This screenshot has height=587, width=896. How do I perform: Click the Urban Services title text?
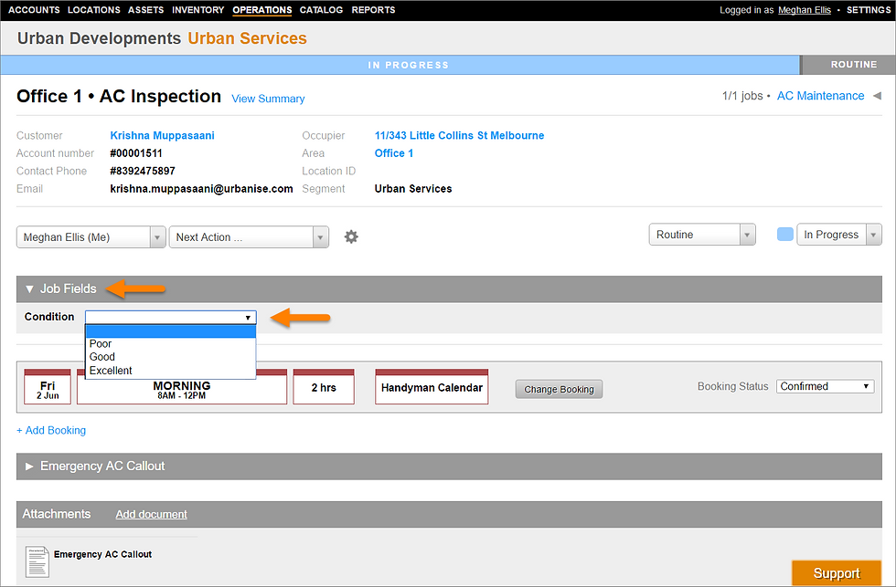click(x=248, y=38)
